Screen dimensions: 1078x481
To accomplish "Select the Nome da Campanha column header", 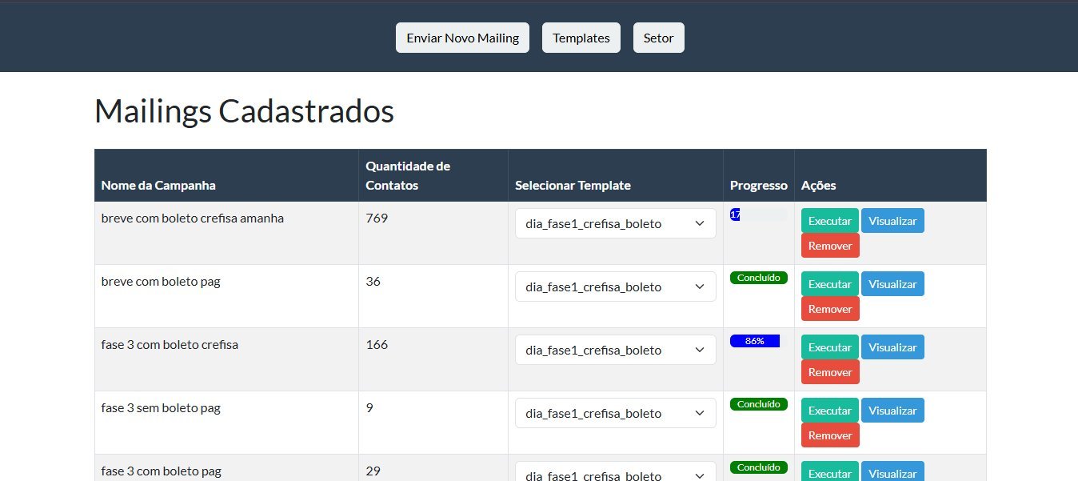I will tap(160, 185).
